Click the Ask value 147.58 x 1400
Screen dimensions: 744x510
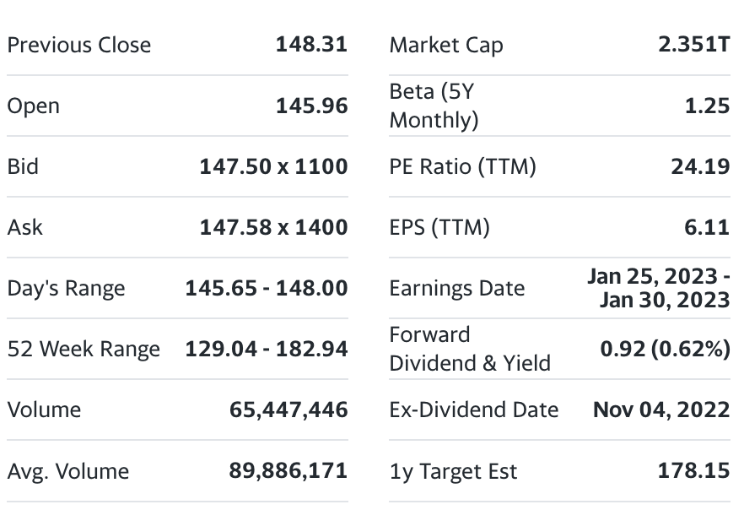point(273,227)
